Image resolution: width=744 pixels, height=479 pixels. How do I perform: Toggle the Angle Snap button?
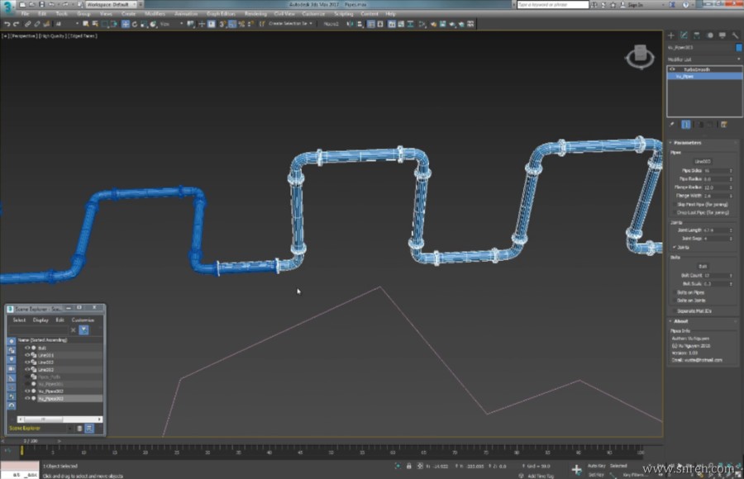coord(232,24)
